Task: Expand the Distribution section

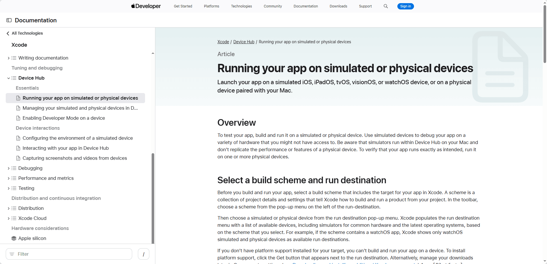Action: click(9, 208)
